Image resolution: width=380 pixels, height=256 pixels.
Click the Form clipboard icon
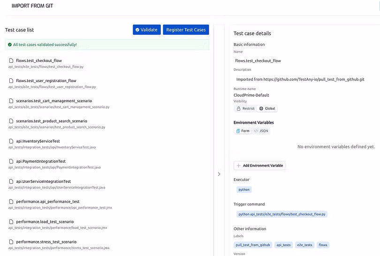click(x=238, y=131)
